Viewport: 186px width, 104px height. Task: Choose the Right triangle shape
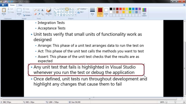[55, 12]
